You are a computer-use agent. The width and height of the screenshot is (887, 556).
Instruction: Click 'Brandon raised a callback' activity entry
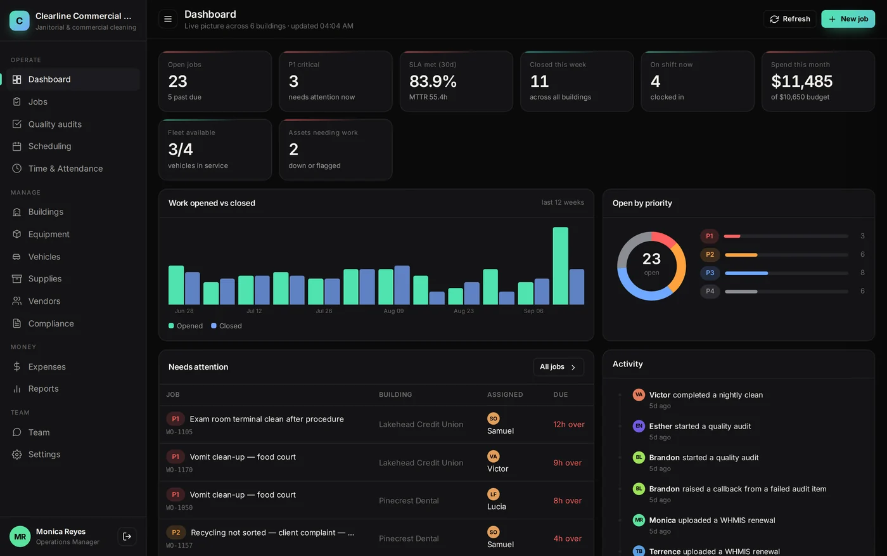click(x=737, y=489)
